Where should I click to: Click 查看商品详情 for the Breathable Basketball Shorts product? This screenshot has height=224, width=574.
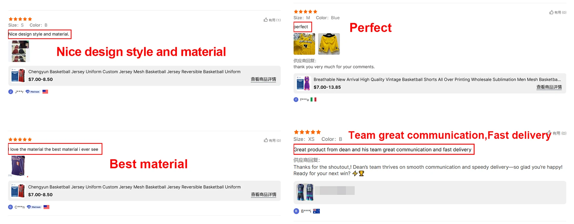click(549, 87)
